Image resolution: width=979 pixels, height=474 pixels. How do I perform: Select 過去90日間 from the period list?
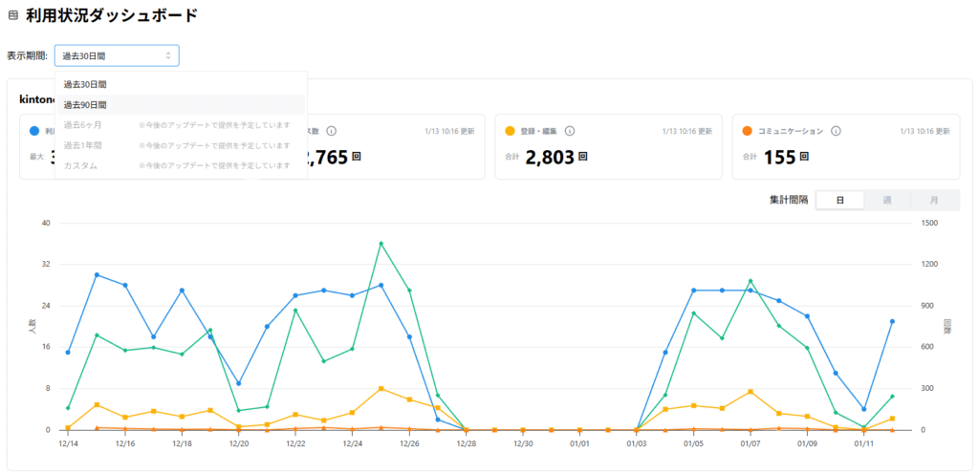85,105
